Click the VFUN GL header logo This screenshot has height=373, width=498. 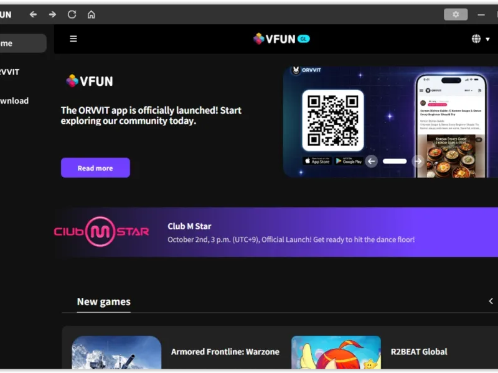point(281,39)
